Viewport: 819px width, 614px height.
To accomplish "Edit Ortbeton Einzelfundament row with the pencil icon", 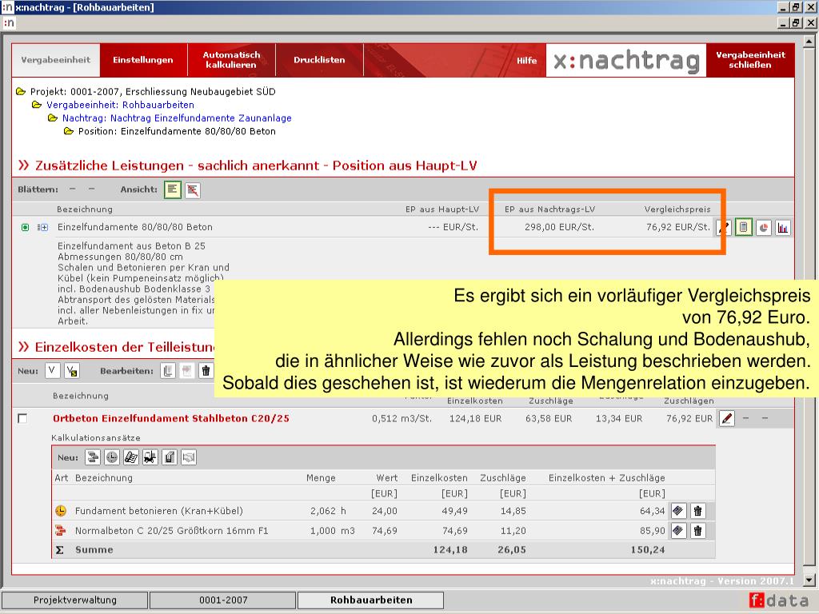I will click(x=726, y=418).
